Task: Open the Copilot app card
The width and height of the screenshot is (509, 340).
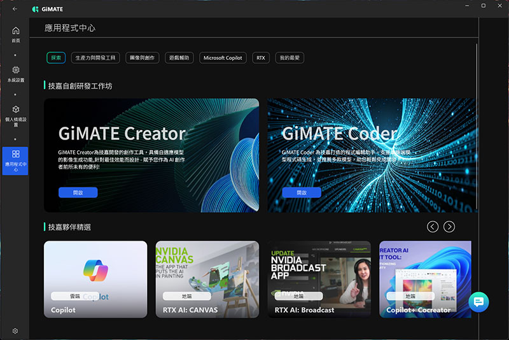Action: pyautogui.click(x=95, y=279)
